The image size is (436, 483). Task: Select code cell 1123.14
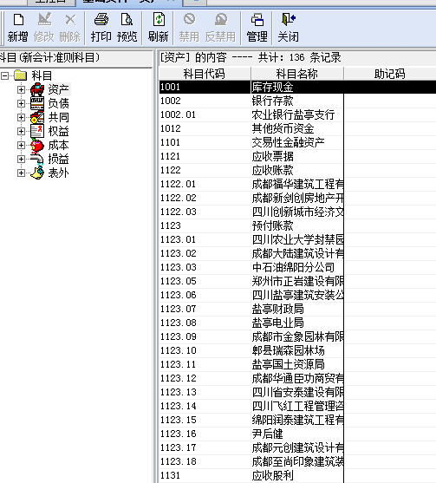[205, 406]
